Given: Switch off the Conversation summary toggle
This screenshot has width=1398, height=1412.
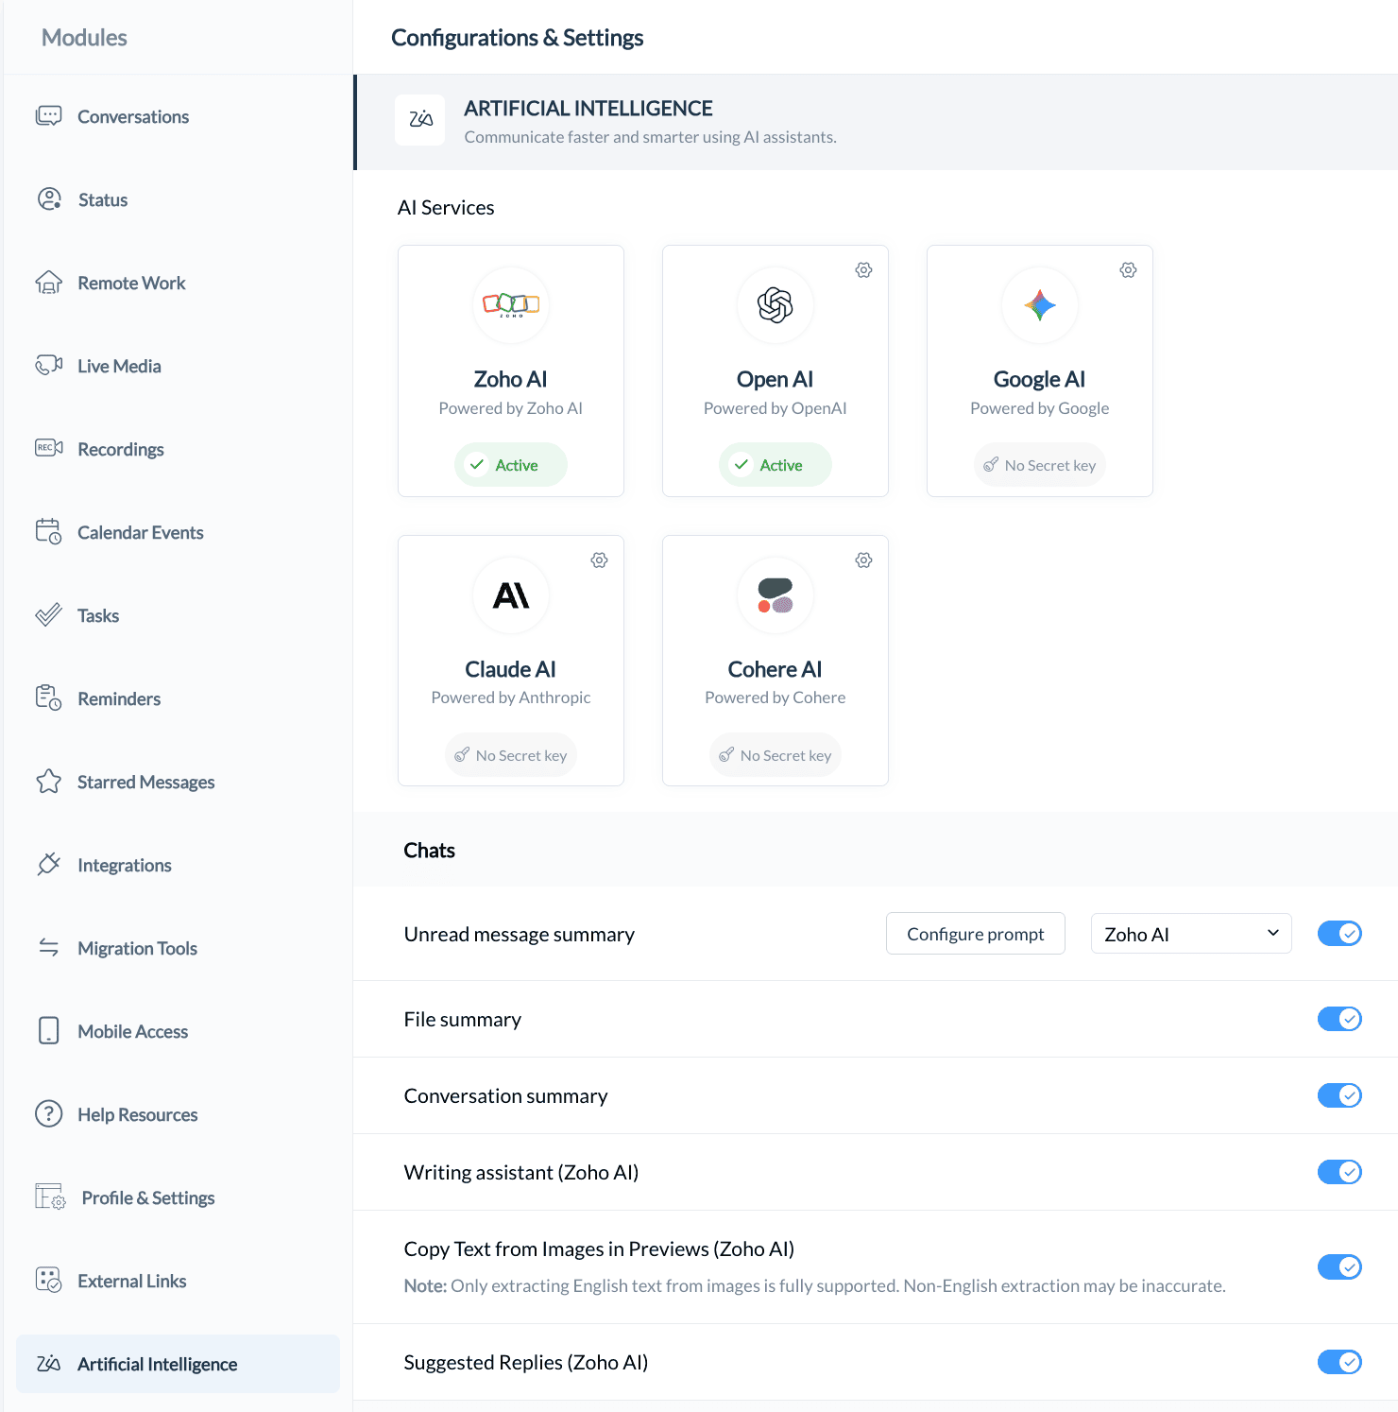Looking at the screenshot, I should 1339,1095.
